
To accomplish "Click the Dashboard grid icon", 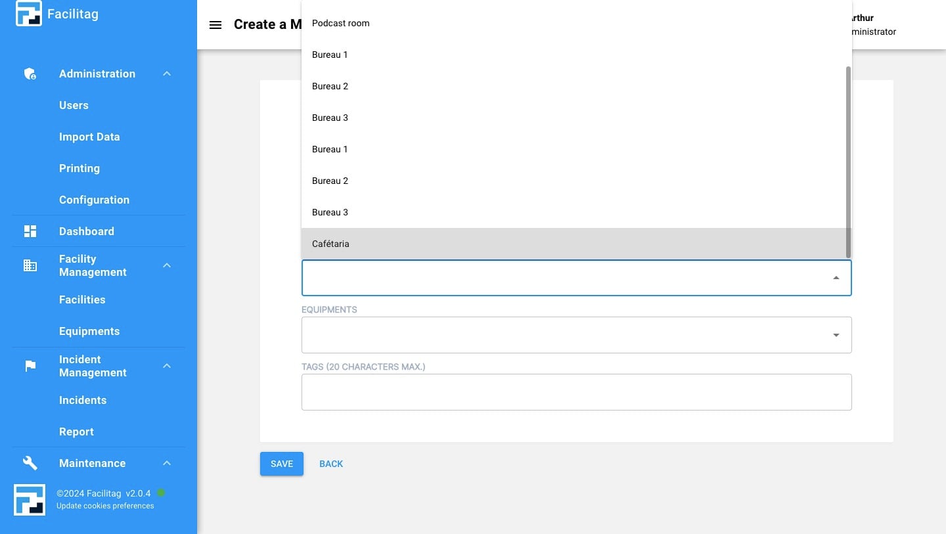I will coord(30,231).
